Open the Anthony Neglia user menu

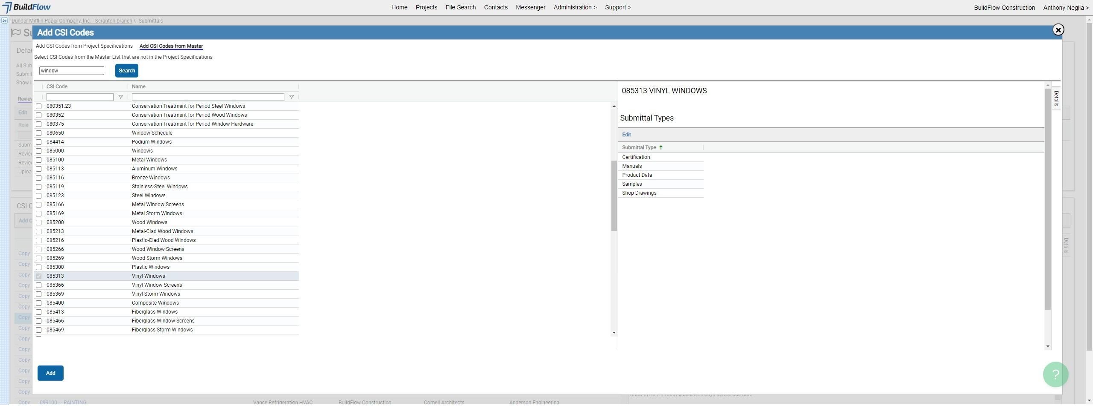pos(1066,8)
